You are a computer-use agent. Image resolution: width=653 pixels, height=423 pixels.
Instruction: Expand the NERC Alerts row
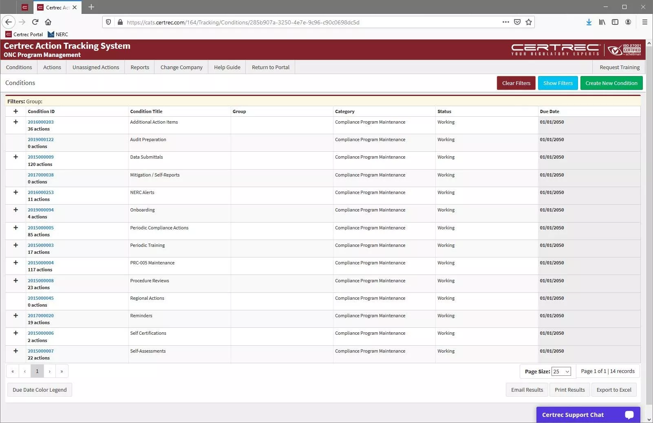tap(16, 192)
